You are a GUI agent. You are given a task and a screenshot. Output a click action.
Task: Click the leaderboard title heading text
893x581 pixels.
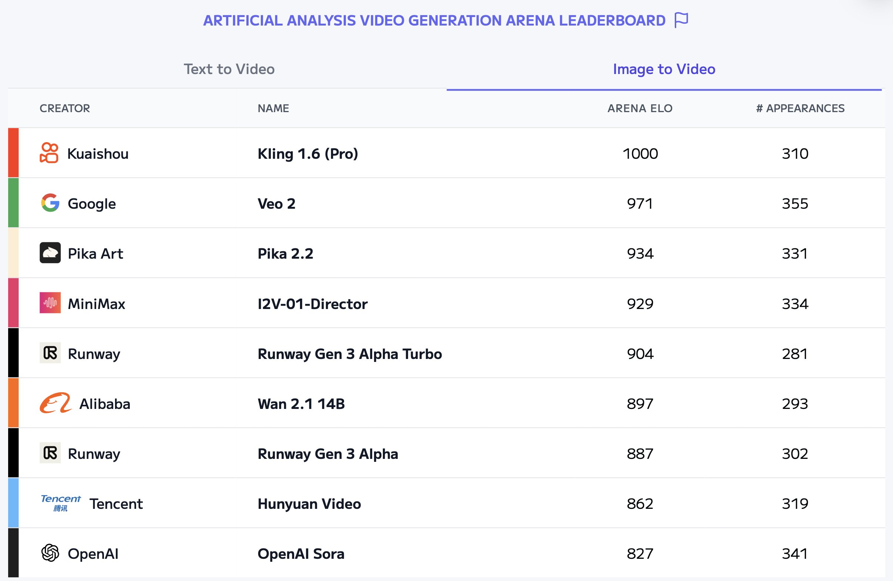pos(434,21)
